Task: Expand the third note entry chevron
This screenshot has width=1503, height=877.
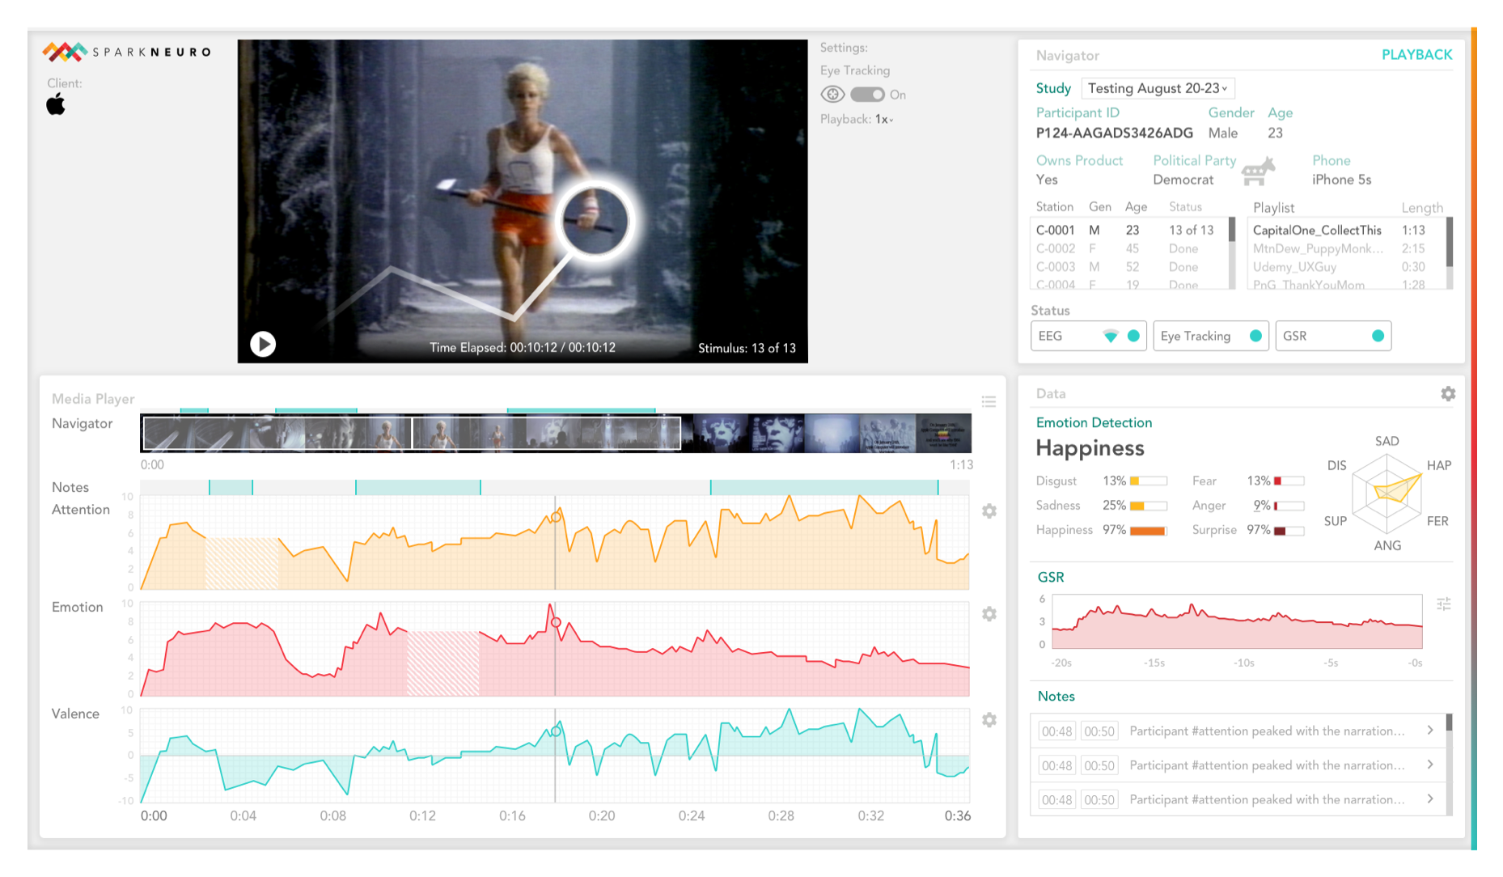Action: (1430, 799)
